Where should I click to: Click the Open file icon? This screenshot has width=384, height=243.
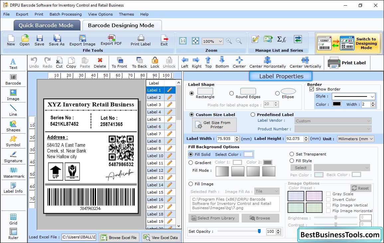point(25,40)
